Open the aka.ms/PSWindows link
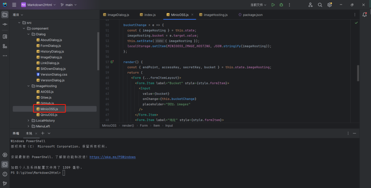371x188 pixels. click(x=112, y=157)
